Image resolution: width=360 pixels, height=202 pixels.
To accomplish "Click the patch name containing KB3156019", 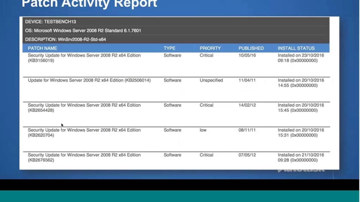I will coord(84,58).
